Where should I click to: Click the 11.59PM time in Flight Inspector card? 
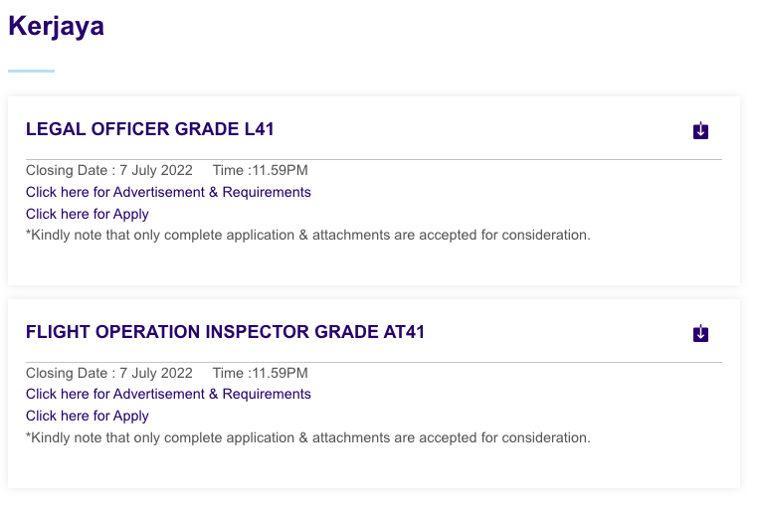[261, 373]
